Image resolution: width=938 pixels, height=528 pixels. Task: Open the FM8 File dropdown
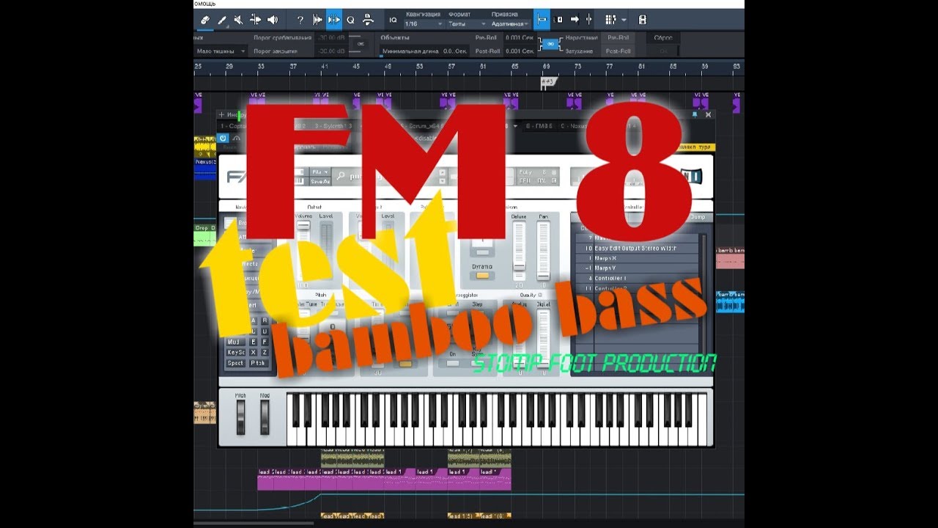point(320,172)
